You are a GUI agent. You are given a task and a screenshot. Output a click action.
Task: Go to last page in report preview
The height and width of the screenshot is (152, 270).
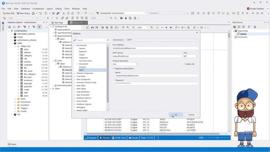(171, 27)
